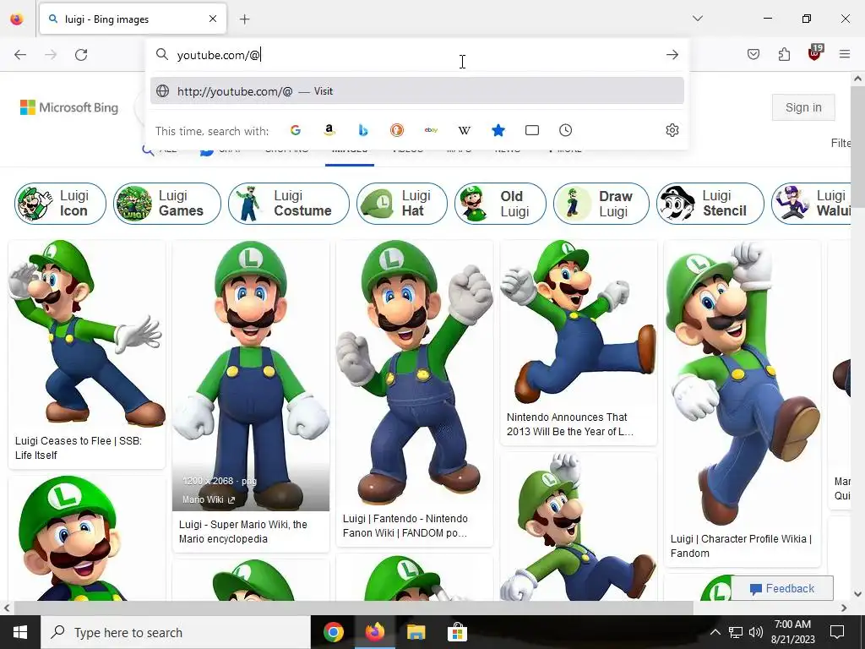Search open tabs using the tab icon
The width and height of the screenshot is (865, 649).
532,130
